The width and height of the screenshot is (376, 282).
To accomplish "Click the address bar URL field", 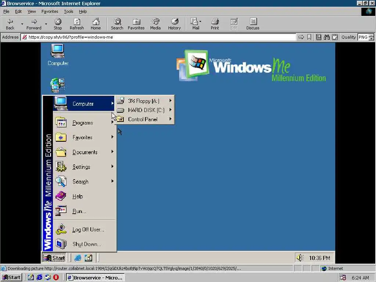I will click(x=158, y=37).
